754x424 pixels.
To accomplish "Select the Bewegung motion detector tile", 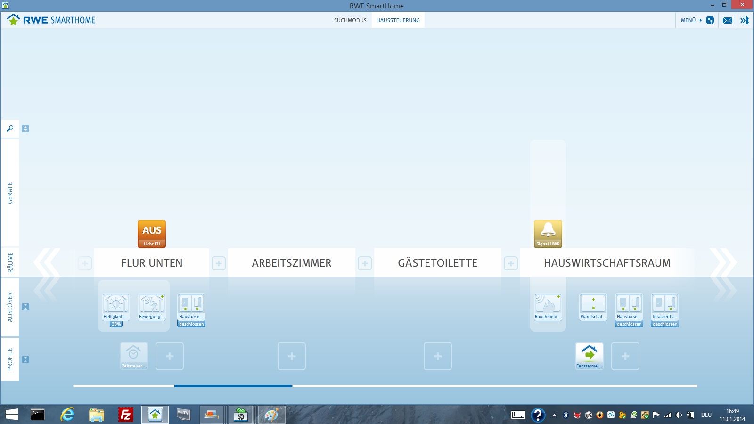I will pyautogui.click(x=152, y=307).
